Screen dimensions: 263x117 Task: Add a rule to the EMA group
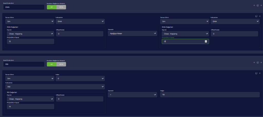[x=254, y=6]
